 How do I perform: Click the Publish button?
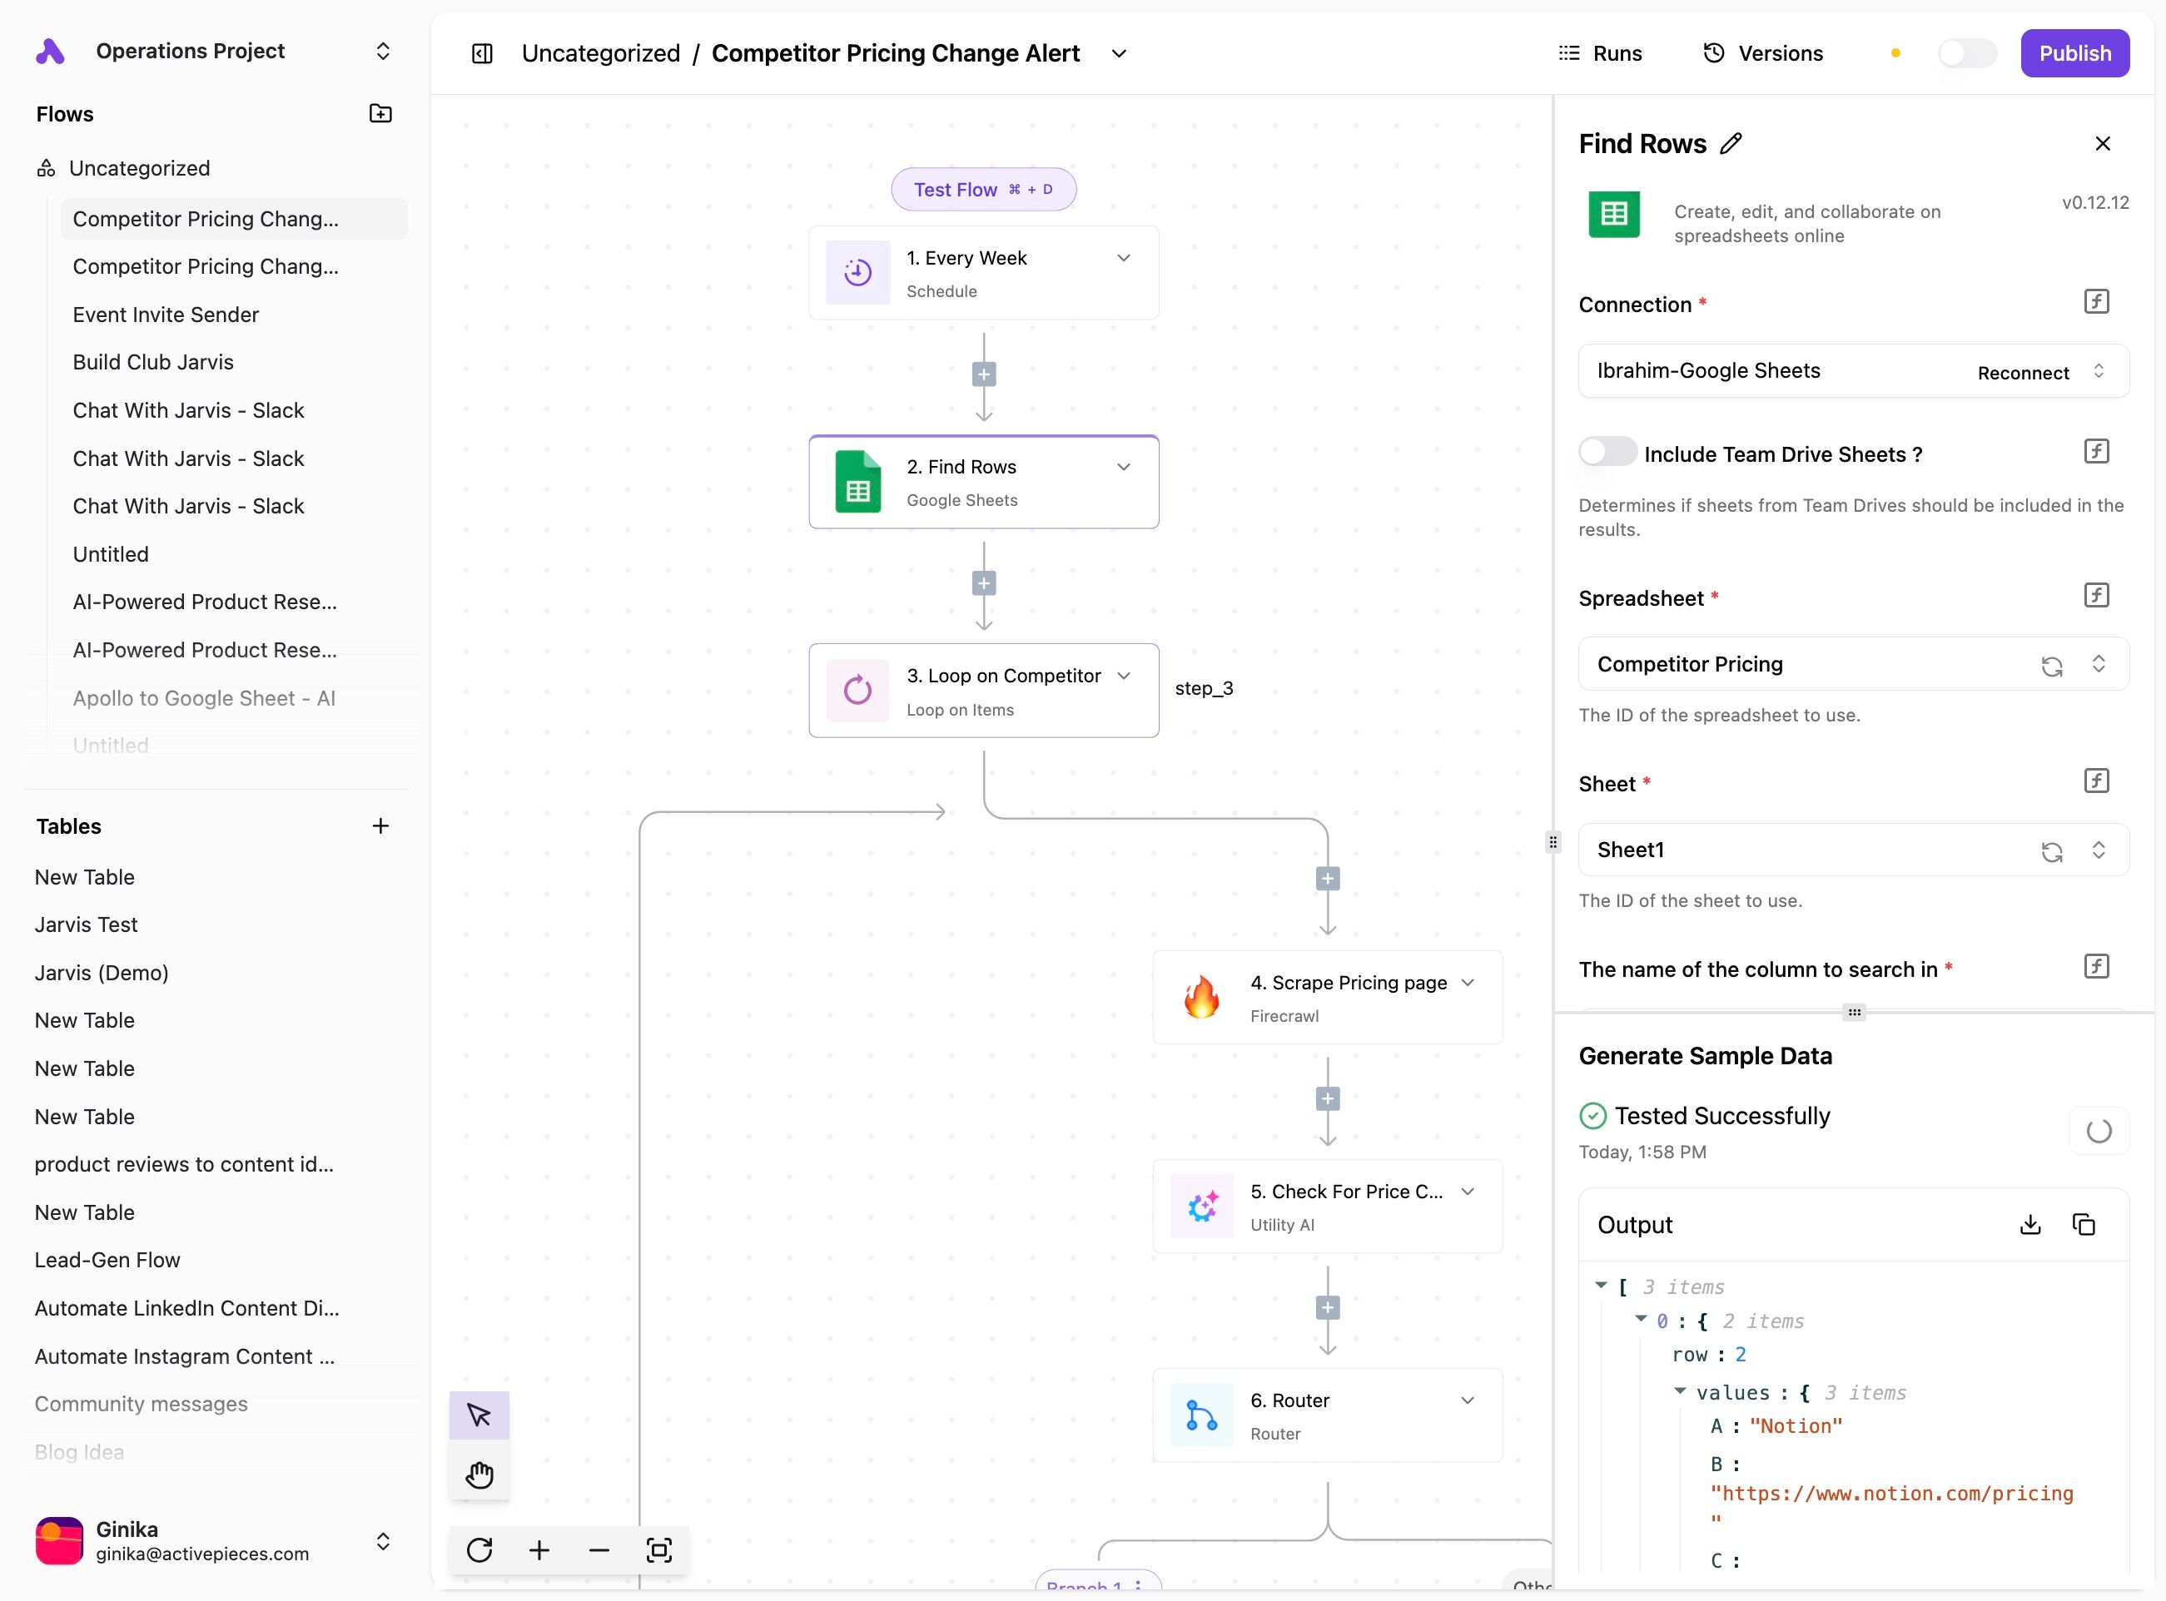pyautogui.click(x=2074, y=53)
